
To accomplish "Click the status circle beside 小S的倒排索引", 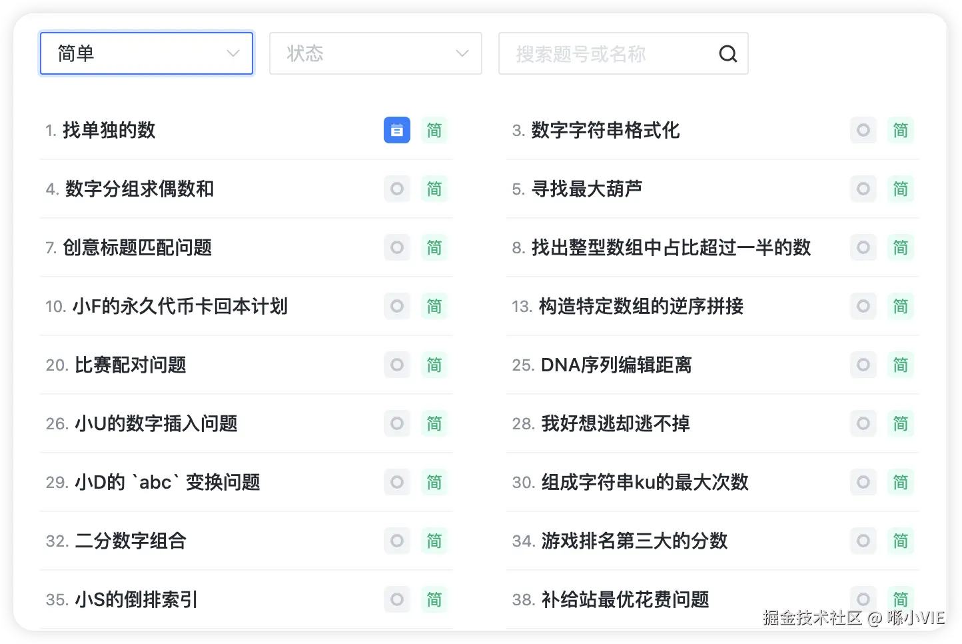I will tap(396, 599).
